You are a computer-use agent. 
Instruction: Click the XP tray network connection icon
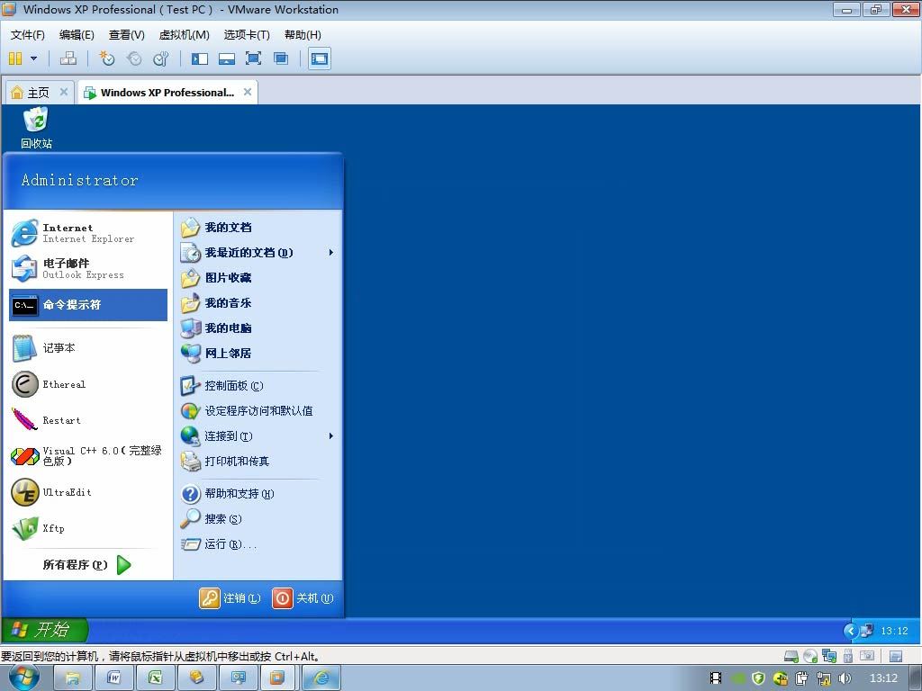tap(867, 631)
